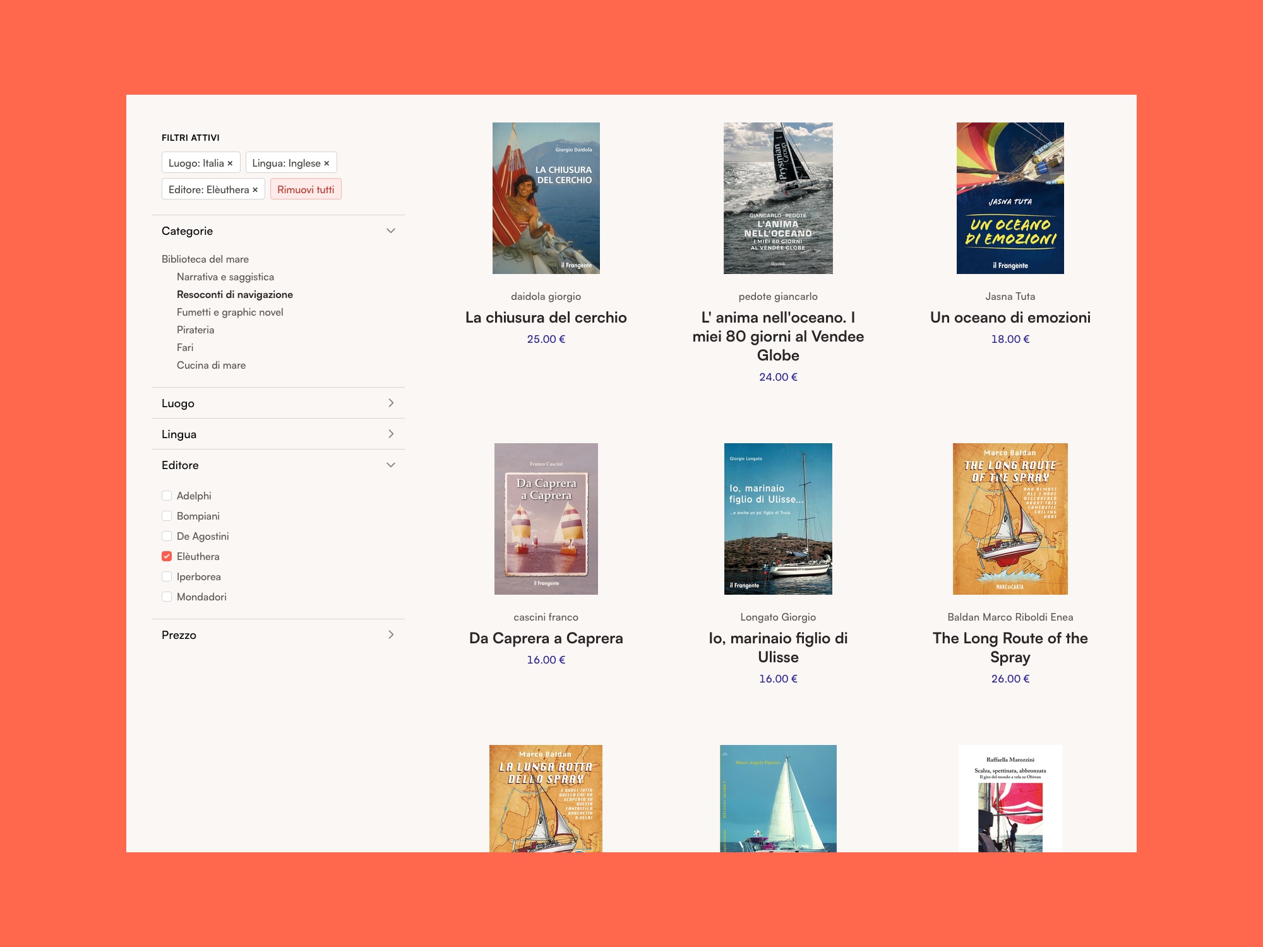
Task: Open La chiusura del cerchio cover
Action: click(x=546, y=198)
